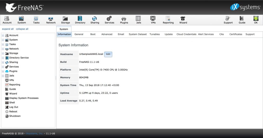Screen dimensions: 263x138
Task: Switch to the System Dataset sub-tab
Action: coord(138,34)
